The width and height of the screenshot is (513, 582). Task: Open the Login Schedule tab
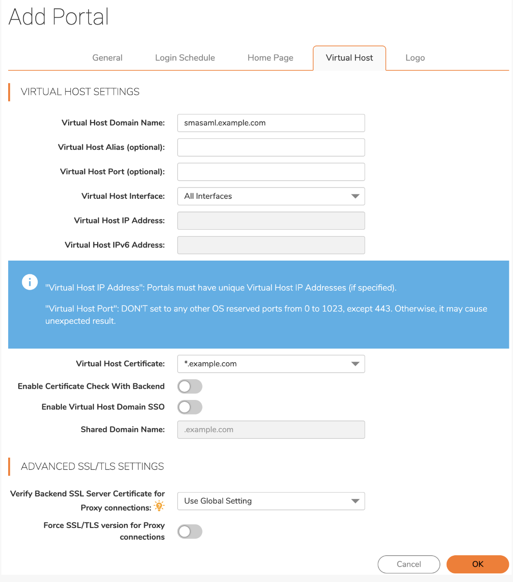(185, 58)
